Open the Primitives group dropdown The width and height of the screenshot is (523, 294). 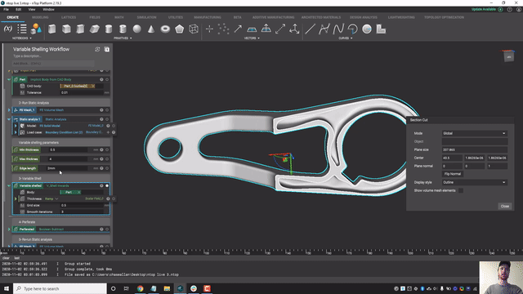tap(123, 38)
